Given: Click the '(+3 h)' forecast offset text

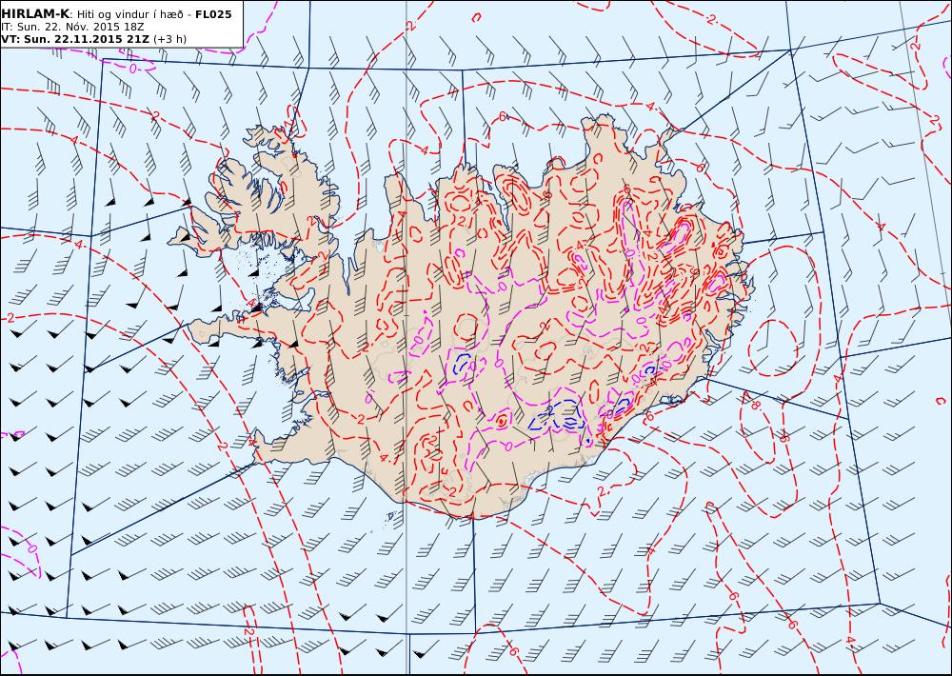Looking at the screenshot, I should click(170, 39).
